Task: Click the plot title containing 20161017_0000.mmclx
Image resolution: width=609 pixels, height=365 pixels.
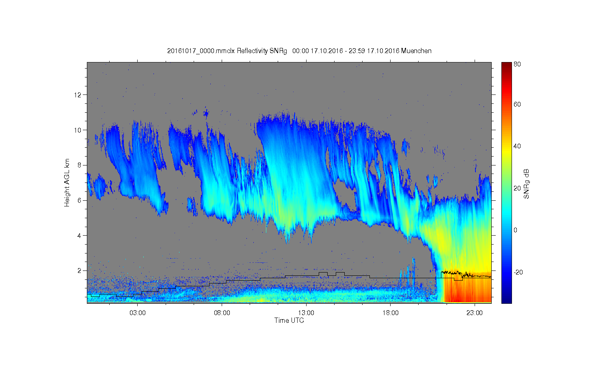Action: coord(299,51)
